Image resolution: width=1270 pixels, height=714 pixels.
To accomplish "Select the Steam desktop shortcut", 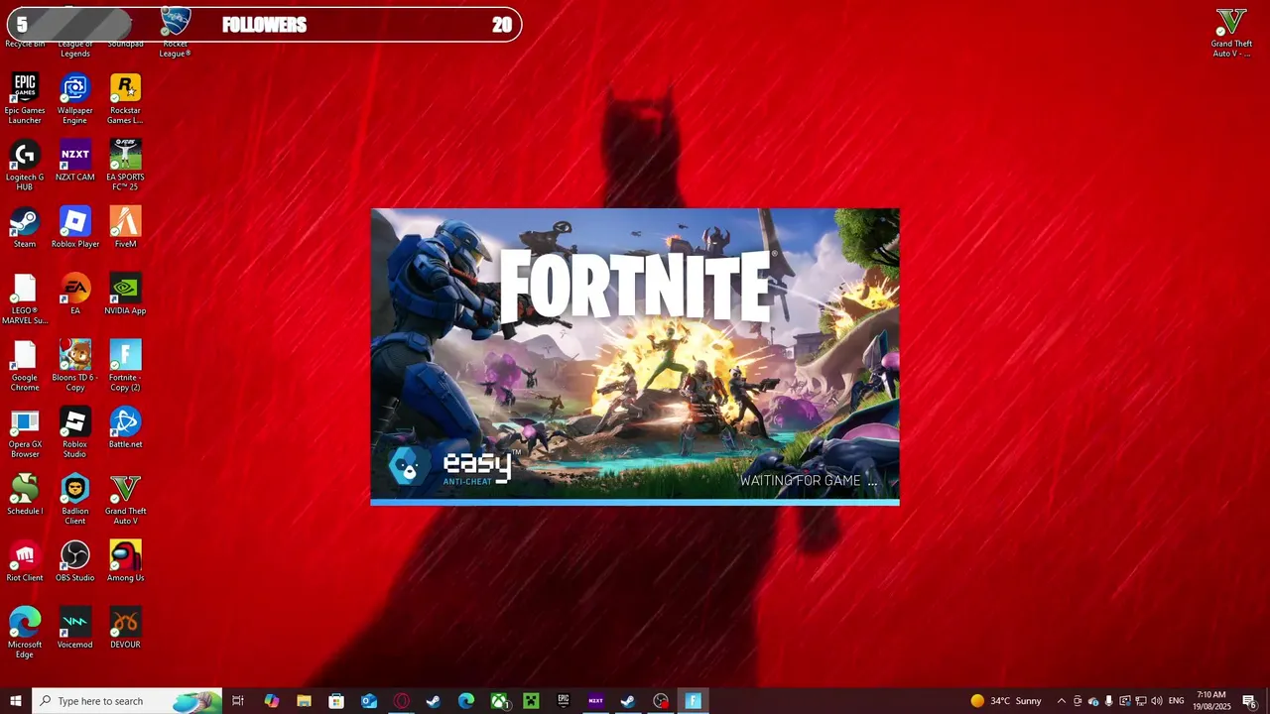I will (x=25, y=228).
